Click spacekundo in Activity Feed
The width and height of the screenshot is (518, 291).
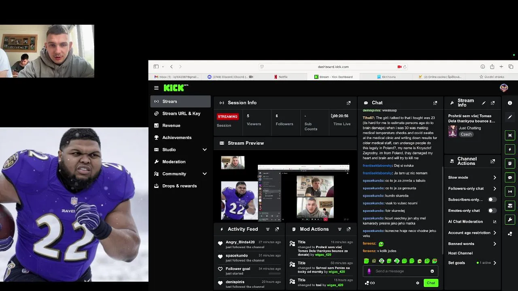[237, 255]
